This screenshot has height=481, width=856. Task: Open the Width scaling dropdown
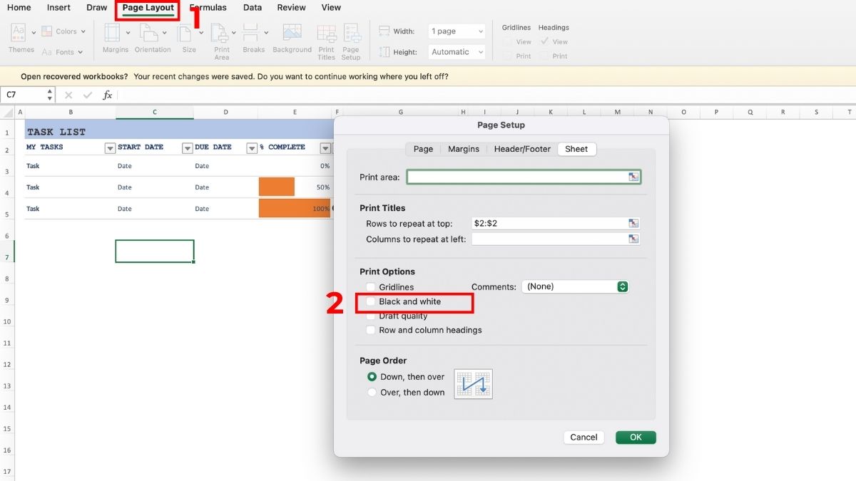[x=457, y=31]
